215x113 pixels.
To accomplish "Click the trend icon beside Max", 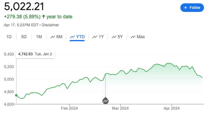I will pos(133,37).
